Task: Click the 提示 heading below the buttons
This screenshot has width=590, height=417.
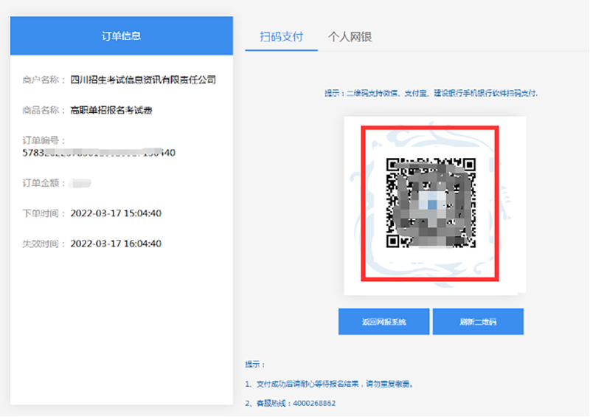Action: (x=254, y=365)
